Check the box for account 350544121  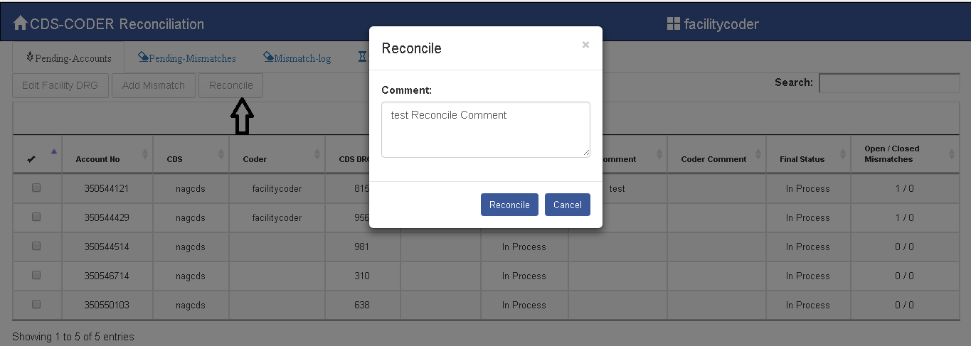click(36, 188)
